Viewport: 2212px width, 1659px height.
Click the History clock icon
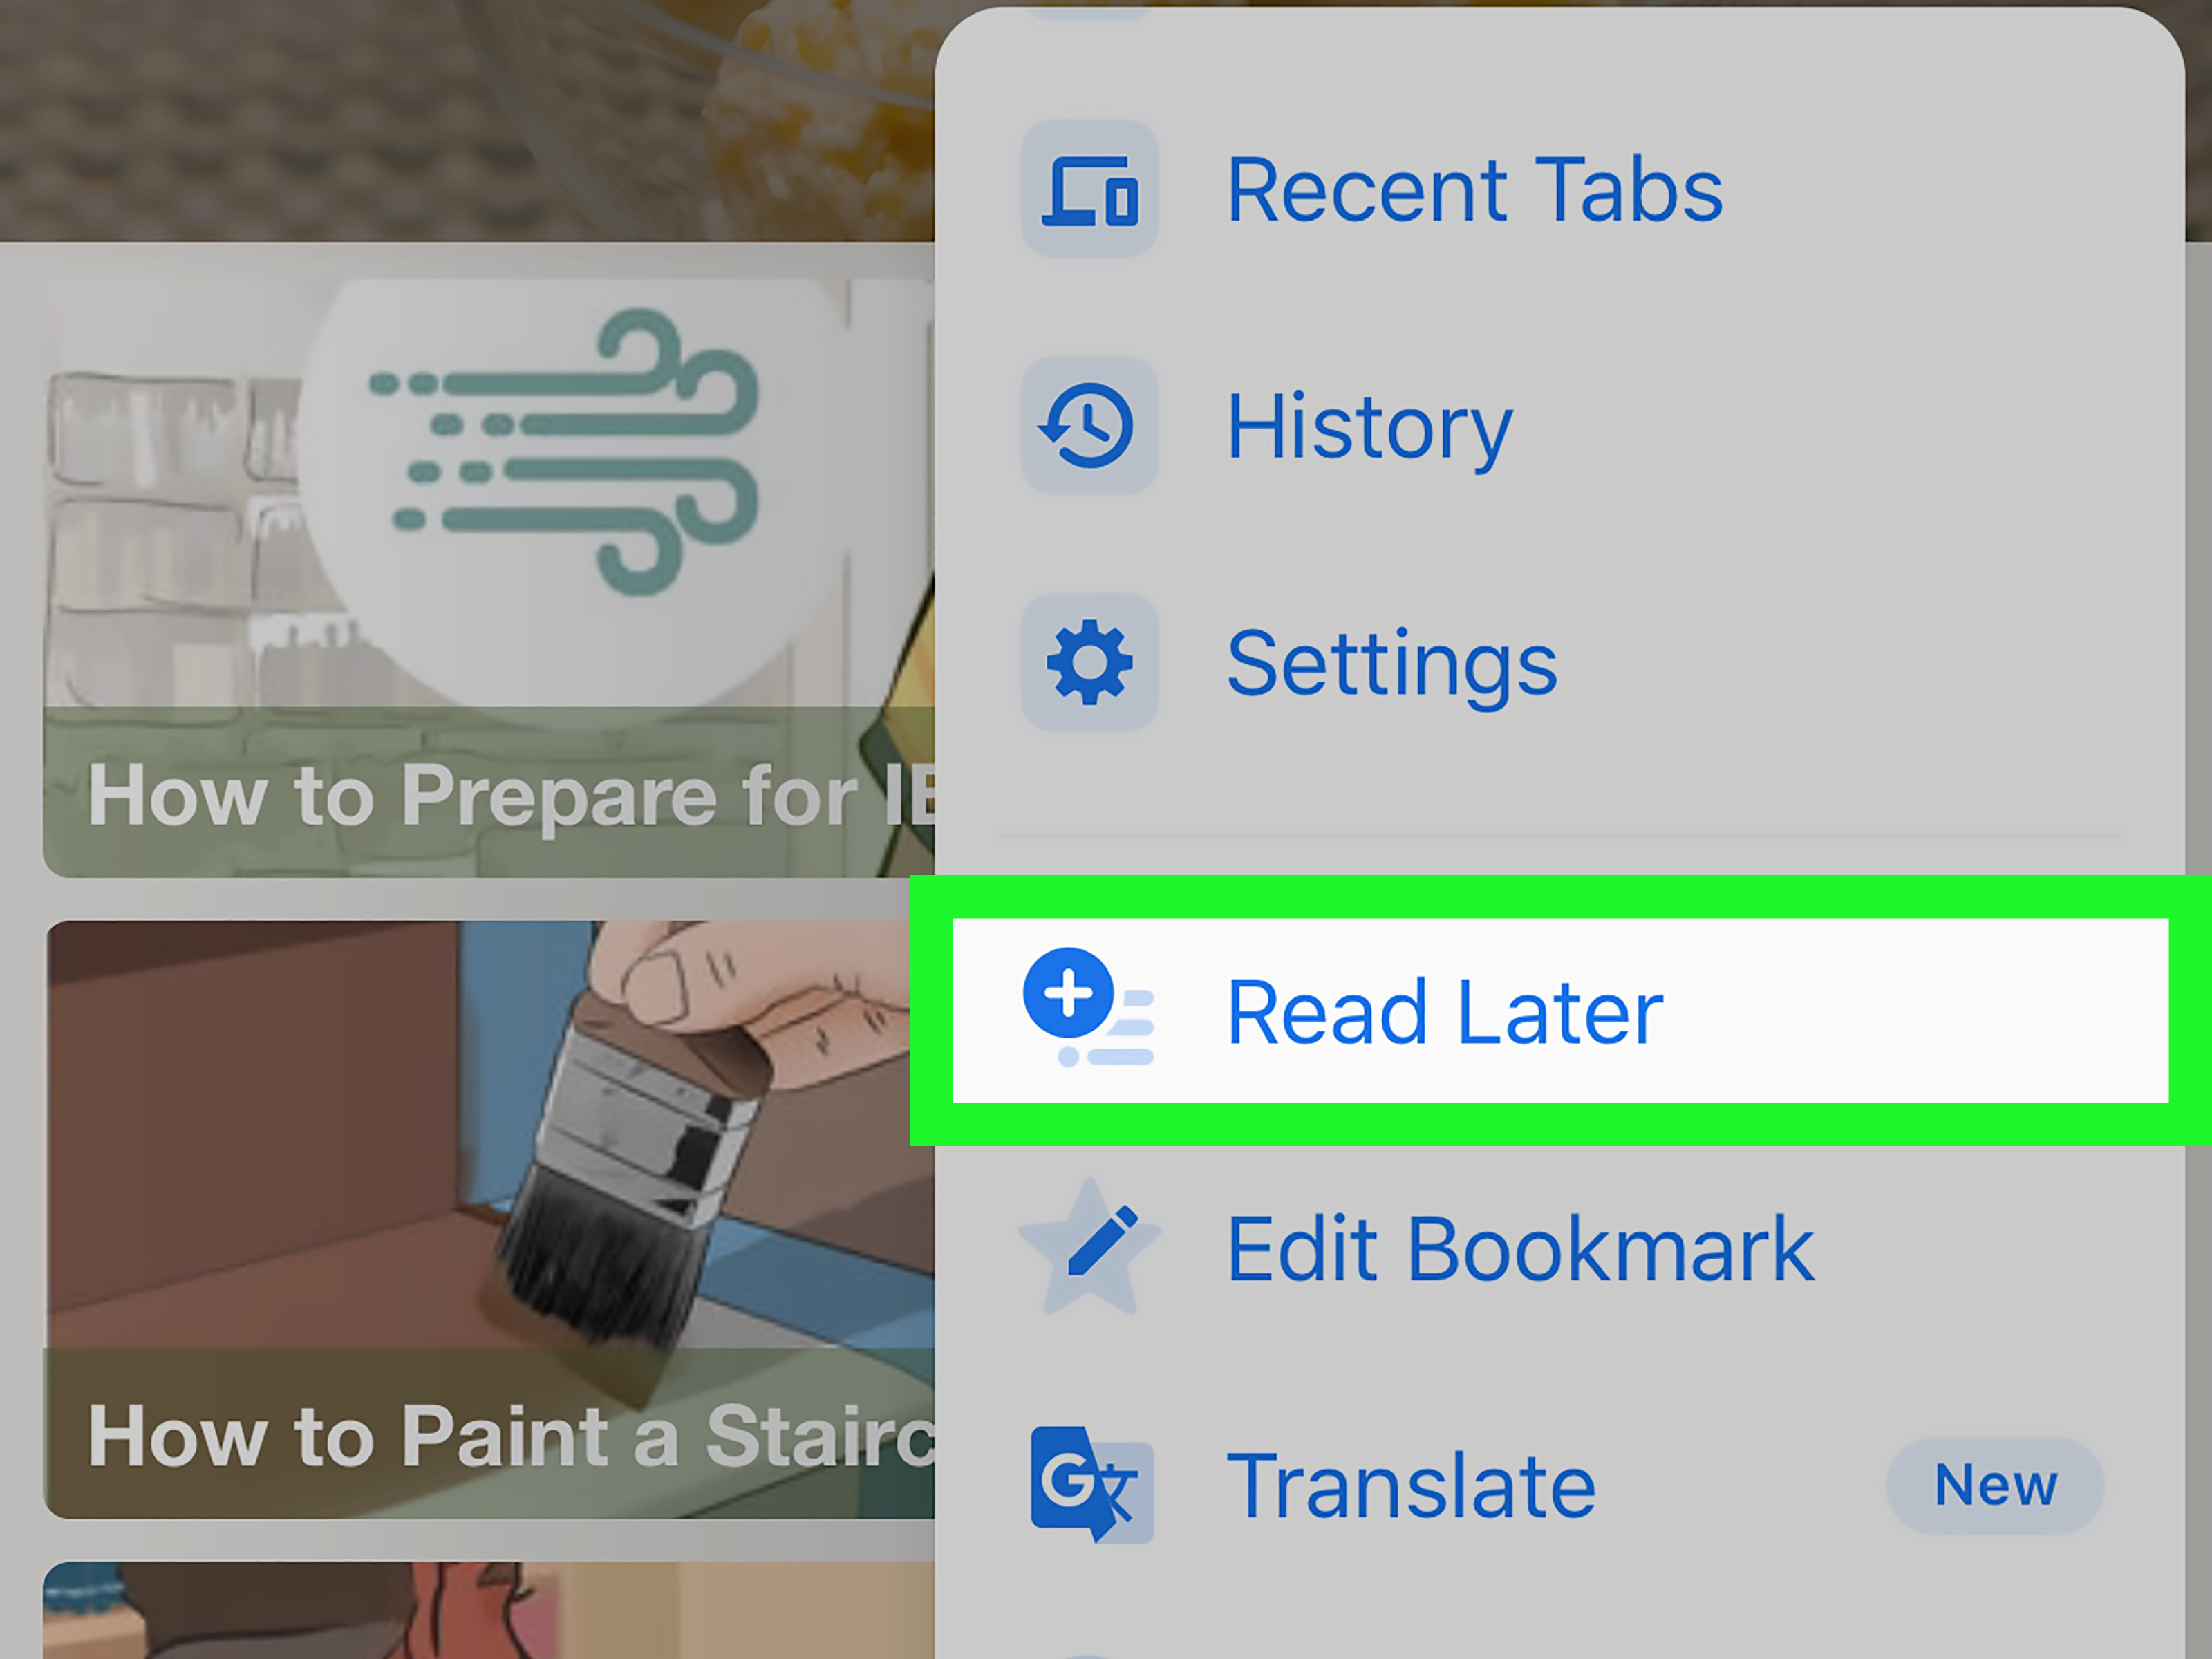click(1089, 425)
